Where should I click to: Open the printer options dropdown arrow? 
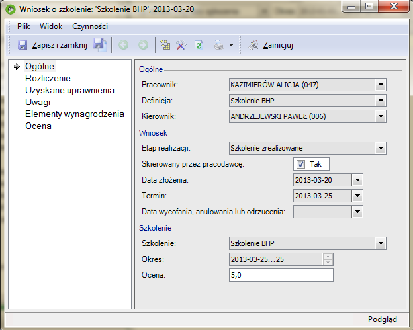(231, 45)
